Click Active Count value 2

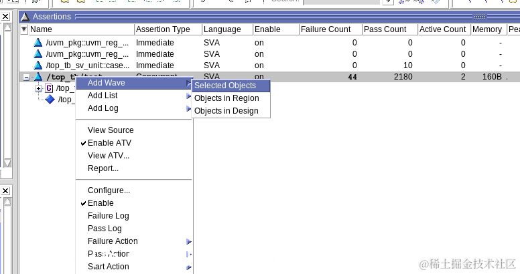(463, 77)
